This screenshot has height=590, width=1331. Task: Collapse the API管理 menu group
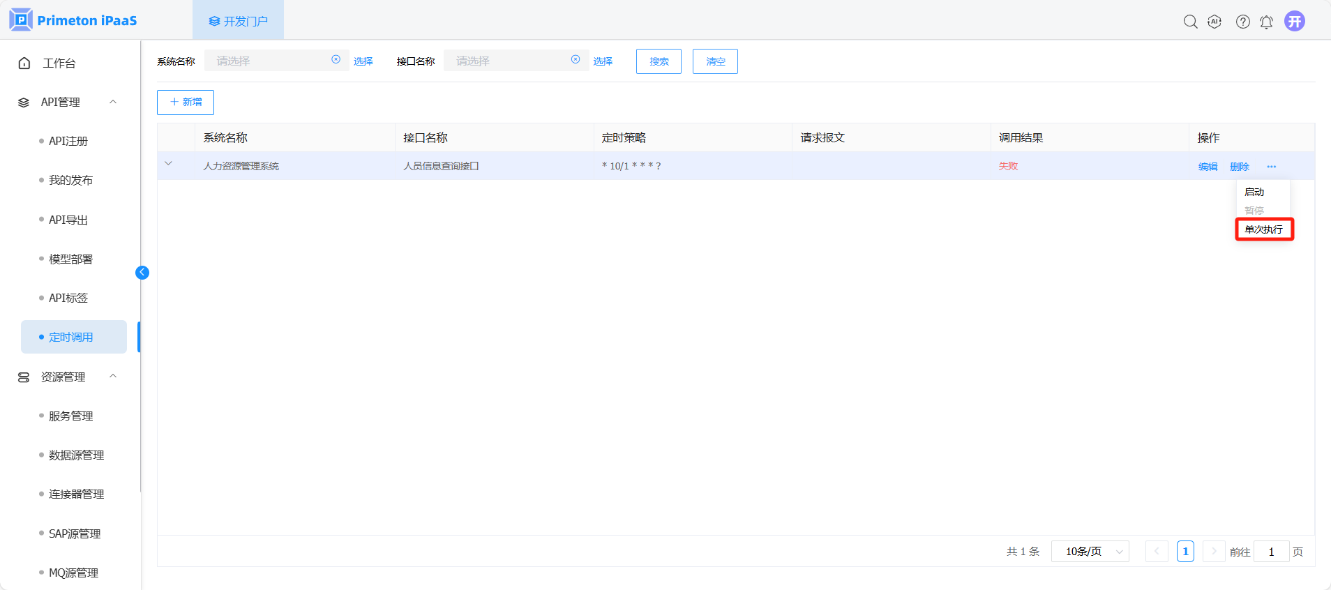click(x=113, y=102)
